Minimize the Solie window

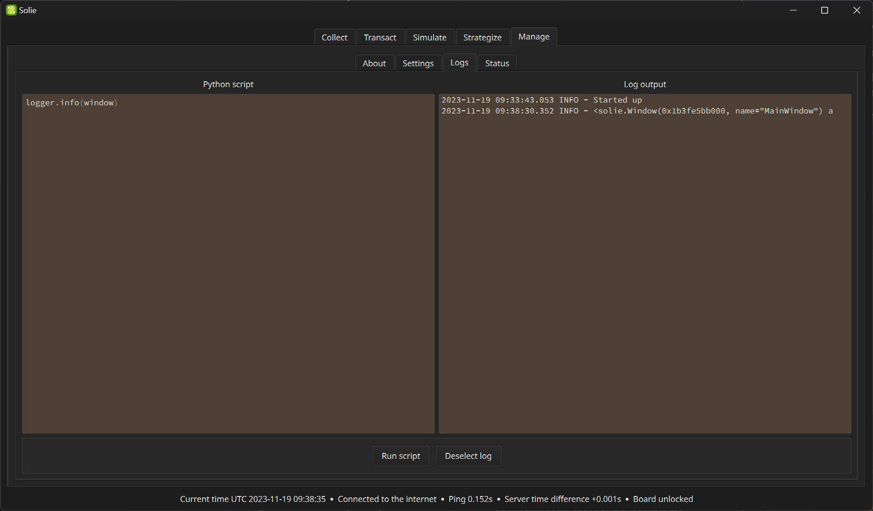793,10
